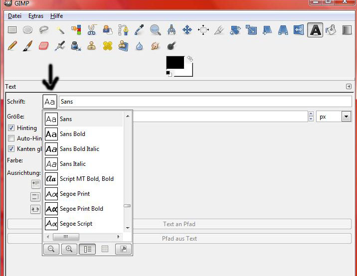
Task: Select the Pencil tool
Action: (x=11, y=46)
